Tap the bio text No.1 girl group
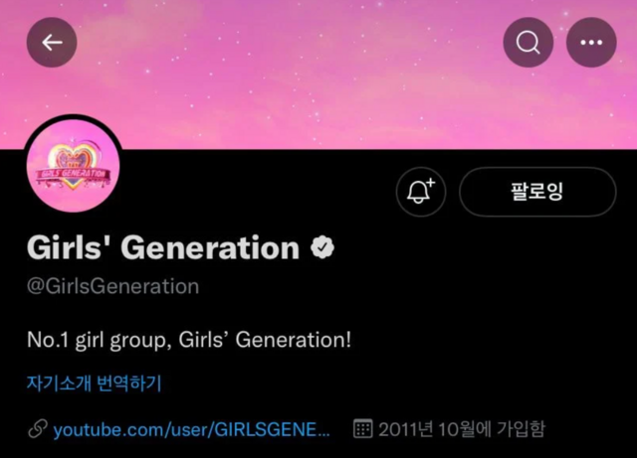 click(189, 340)
